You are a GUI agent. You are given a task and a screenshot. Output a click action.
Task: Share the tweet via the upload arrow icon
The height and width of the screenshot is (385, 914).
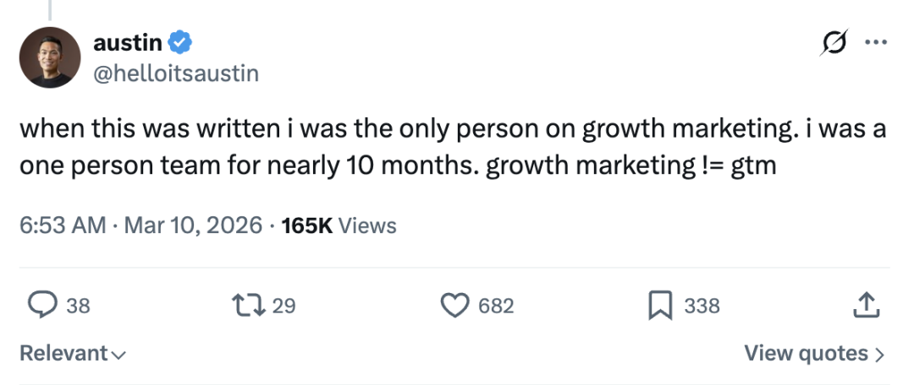[x=864, y=305]
